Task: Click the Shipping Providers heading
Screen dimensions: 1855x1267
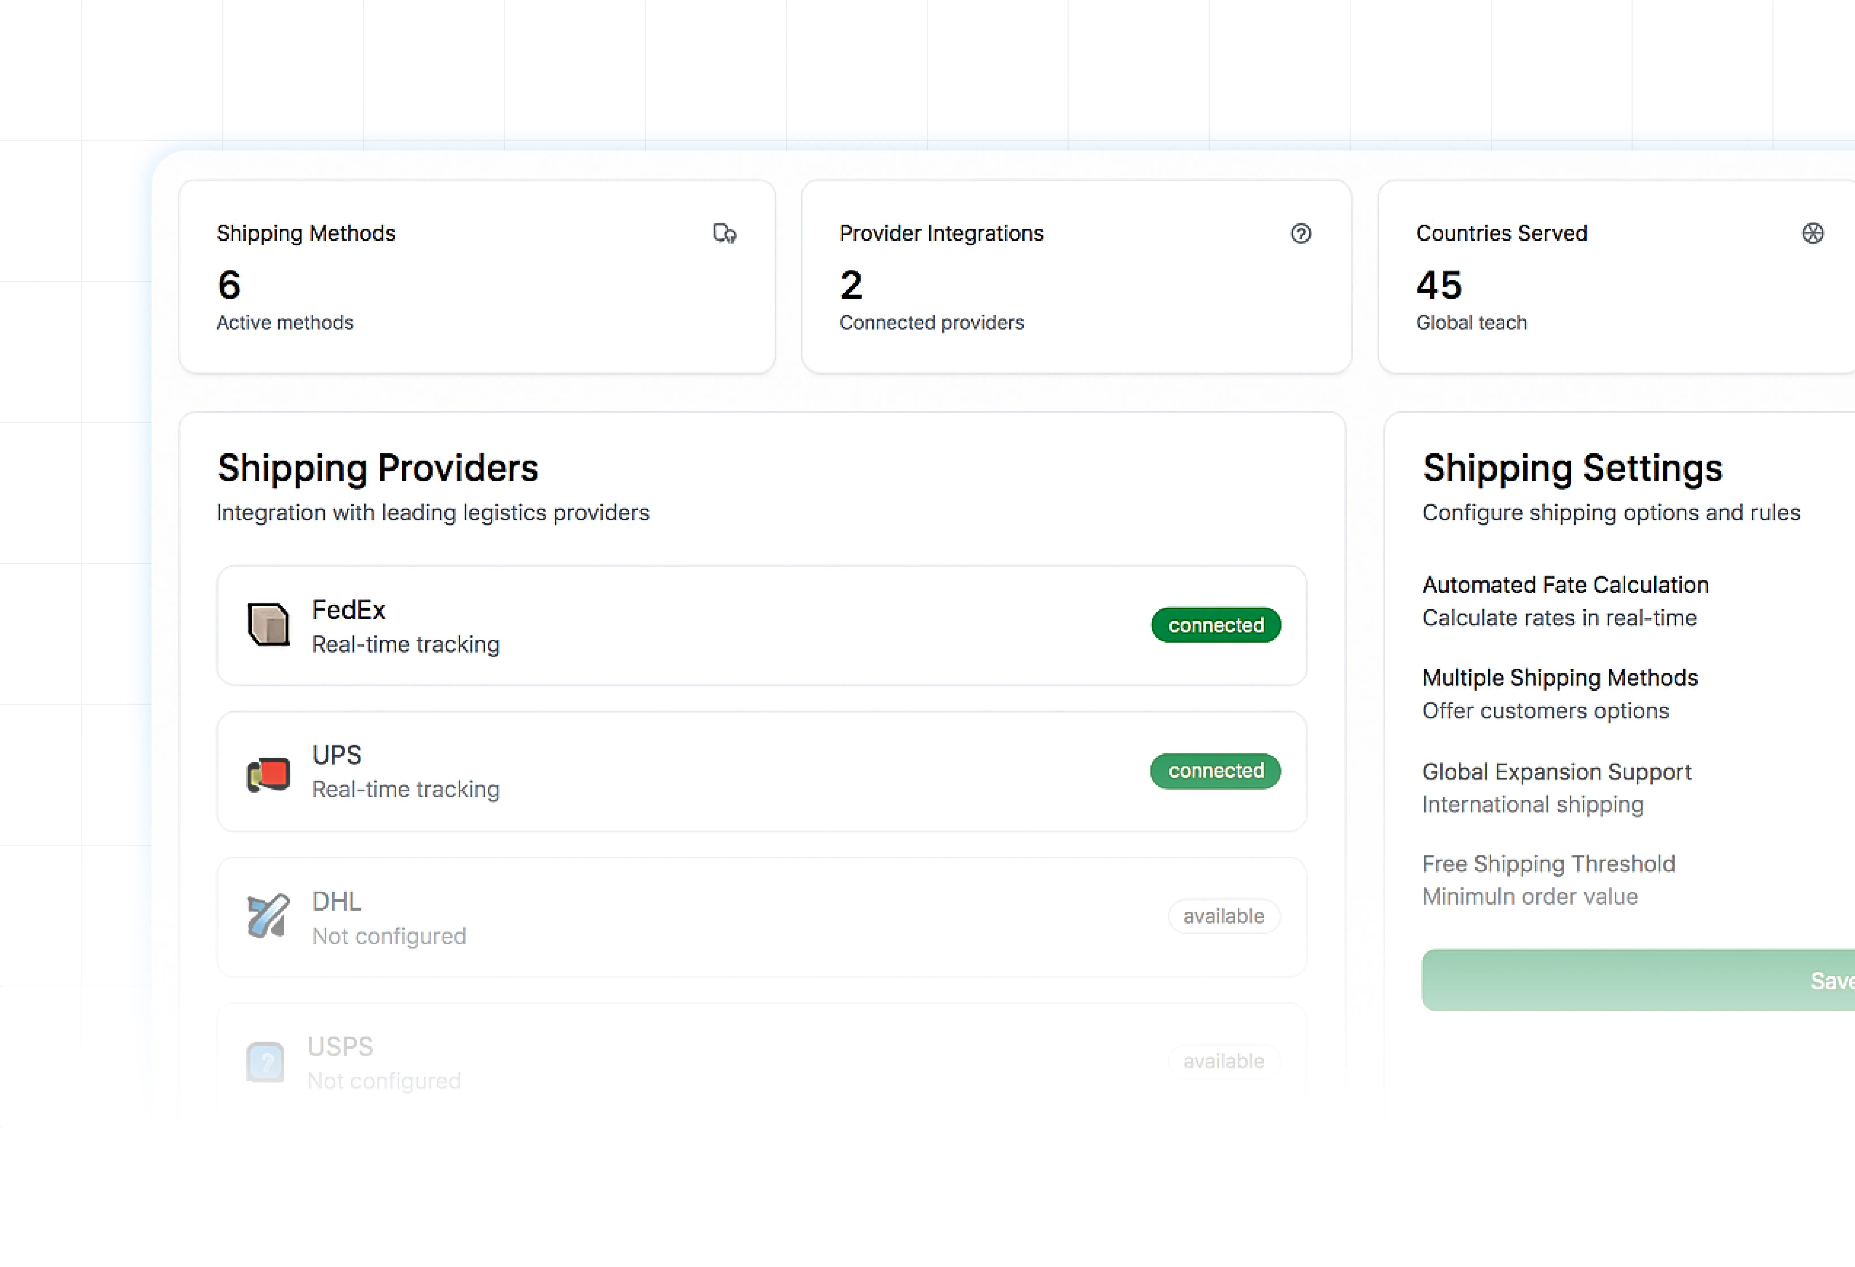Action: pos(378,468)
